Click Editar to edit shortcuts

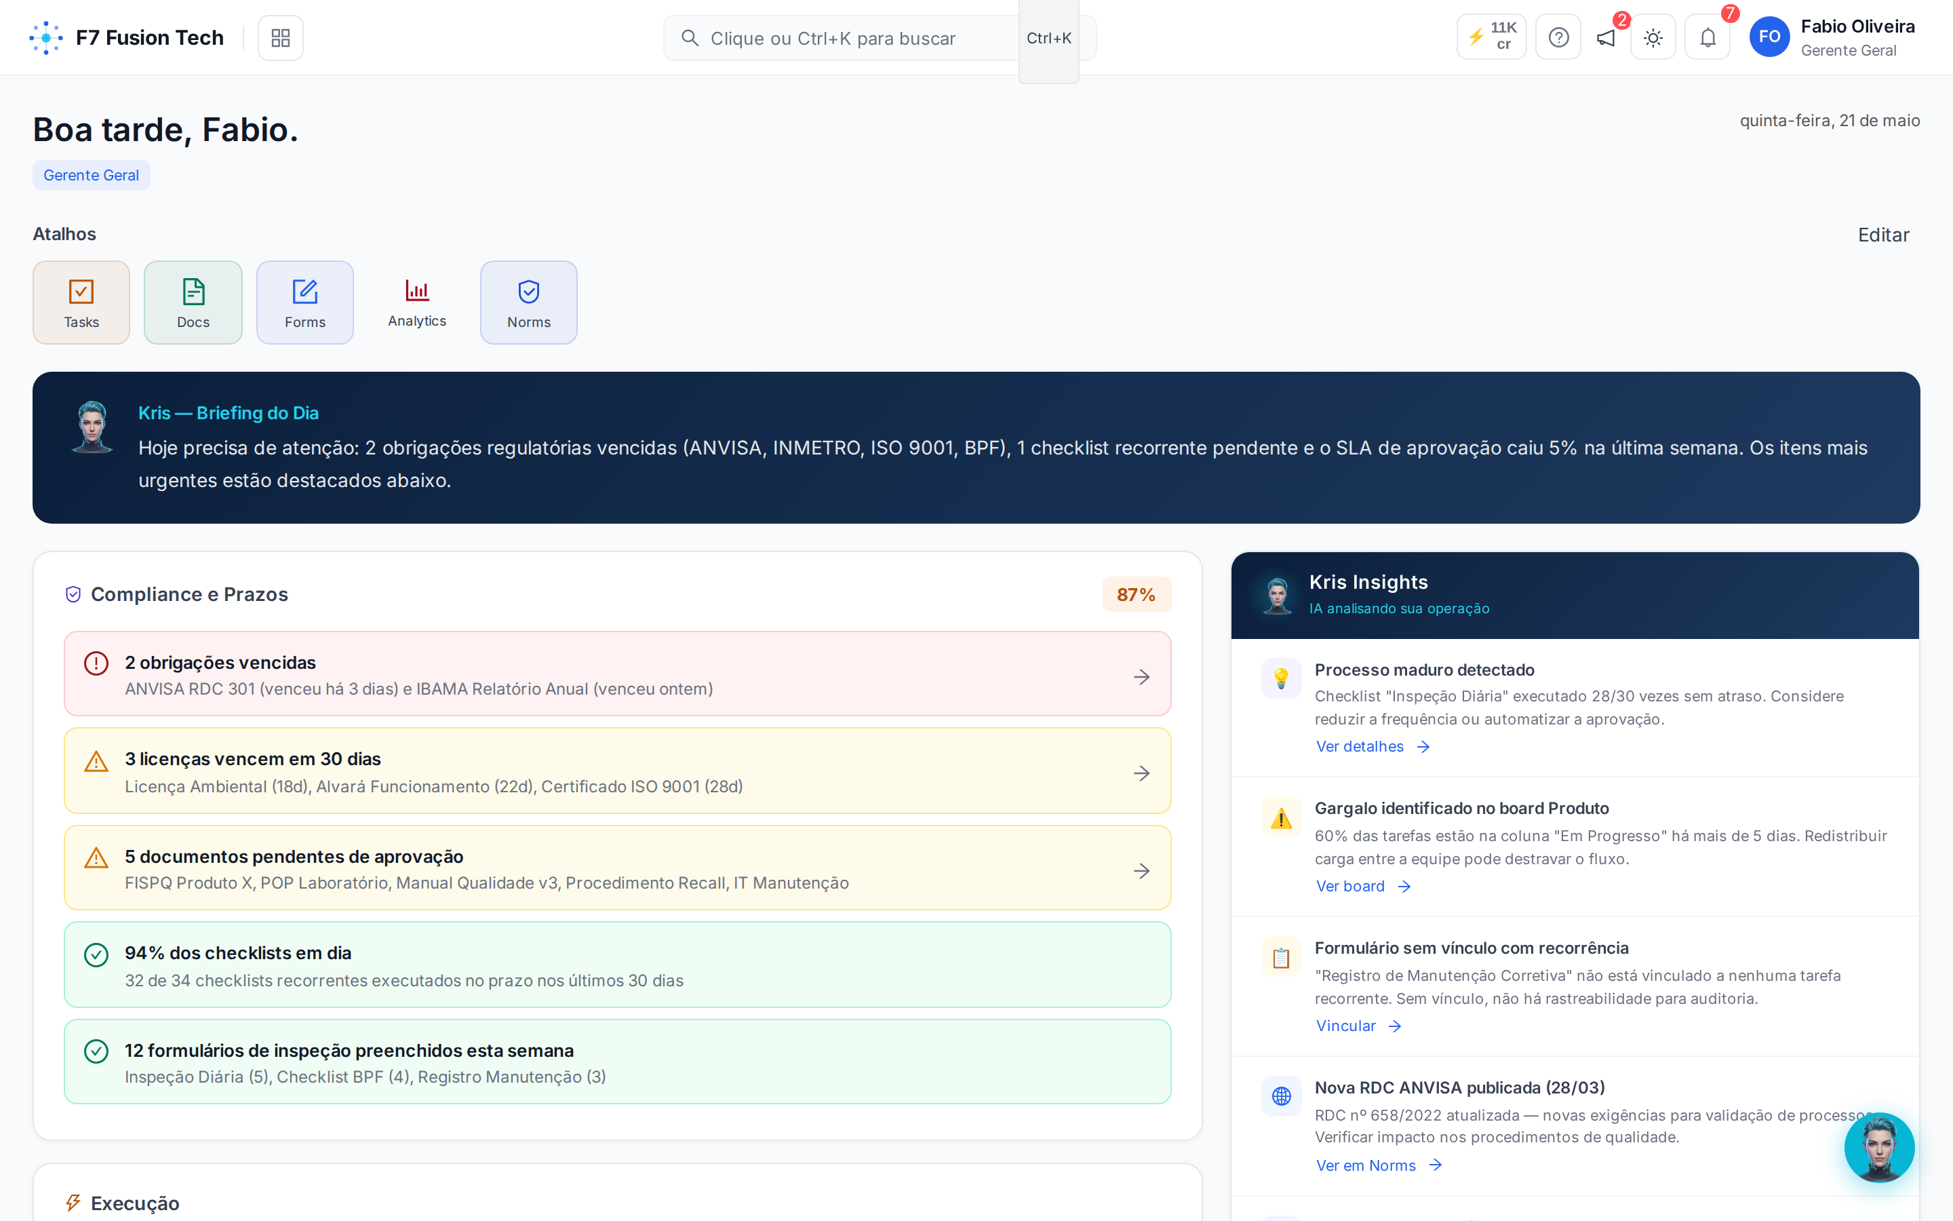[1882, 235]
